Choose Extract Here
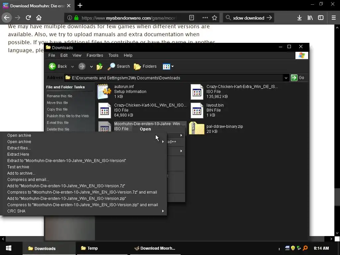Image resolution: width=340 pixels, height=255 pixels. tap(84, 154)
